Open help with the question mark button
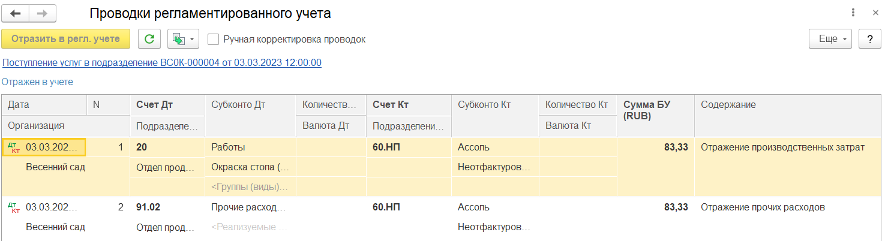Screen dimensions: 882x241 point(869,39)
